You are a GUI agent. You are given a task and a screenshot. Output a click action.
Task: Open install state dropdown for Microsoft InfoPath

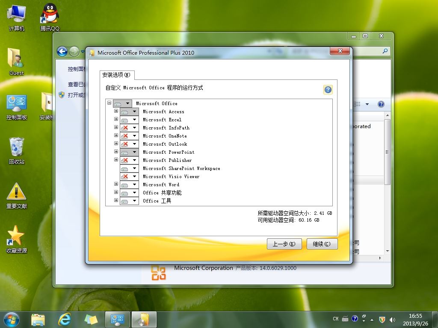(x=129, y=128)
